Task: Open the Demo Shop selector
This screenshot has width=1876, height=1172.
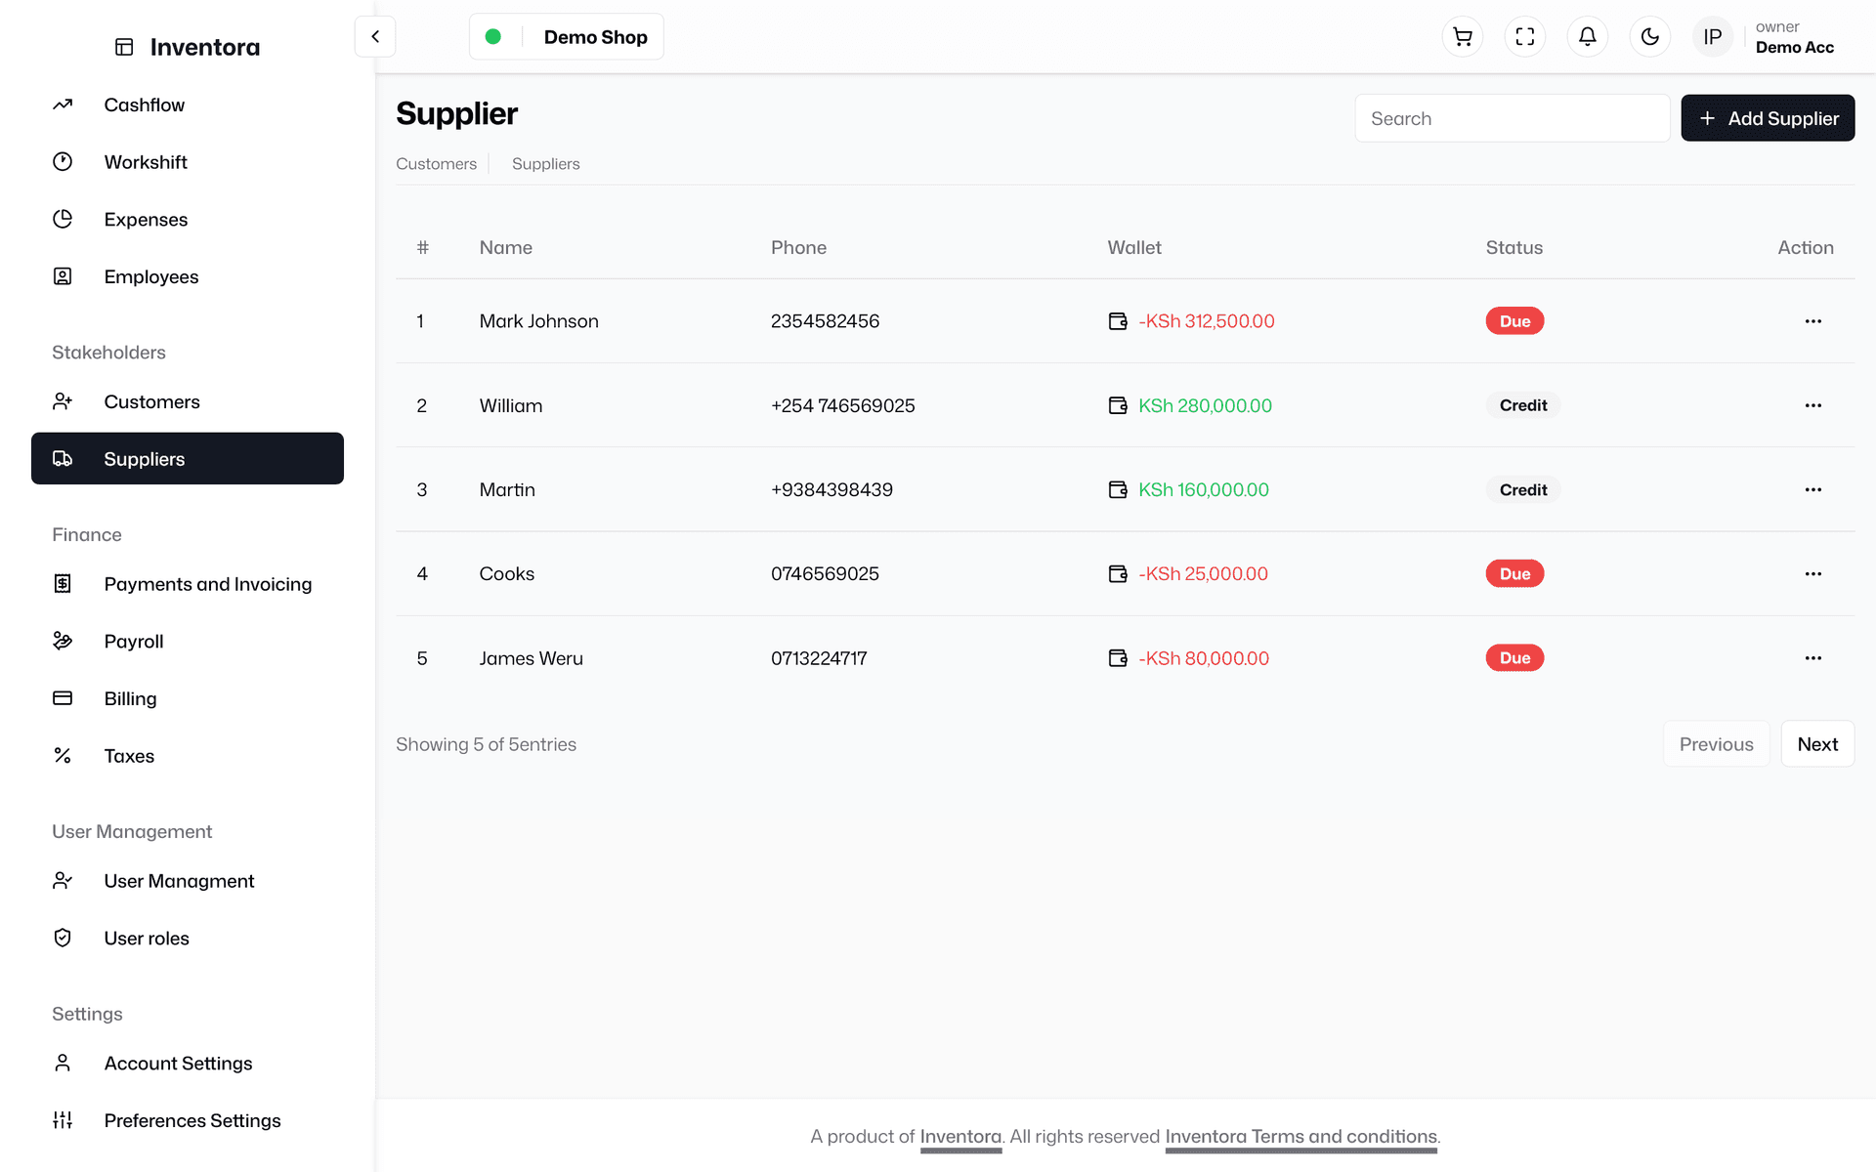Action: tap(567, 37)
